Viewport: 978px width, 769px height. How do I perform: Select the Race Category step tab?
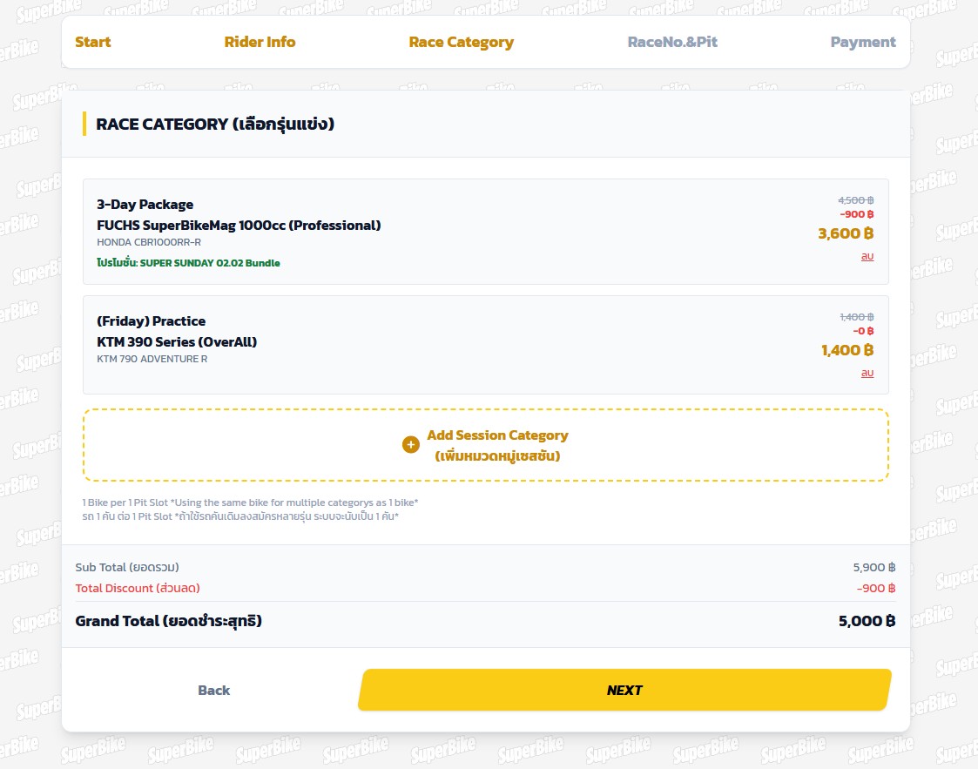click(x=461, y=42)
